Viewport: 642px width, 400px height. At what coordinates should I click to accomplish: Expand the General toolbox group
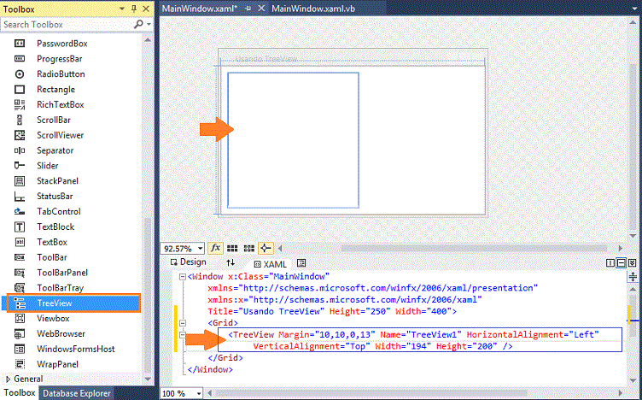8,379
